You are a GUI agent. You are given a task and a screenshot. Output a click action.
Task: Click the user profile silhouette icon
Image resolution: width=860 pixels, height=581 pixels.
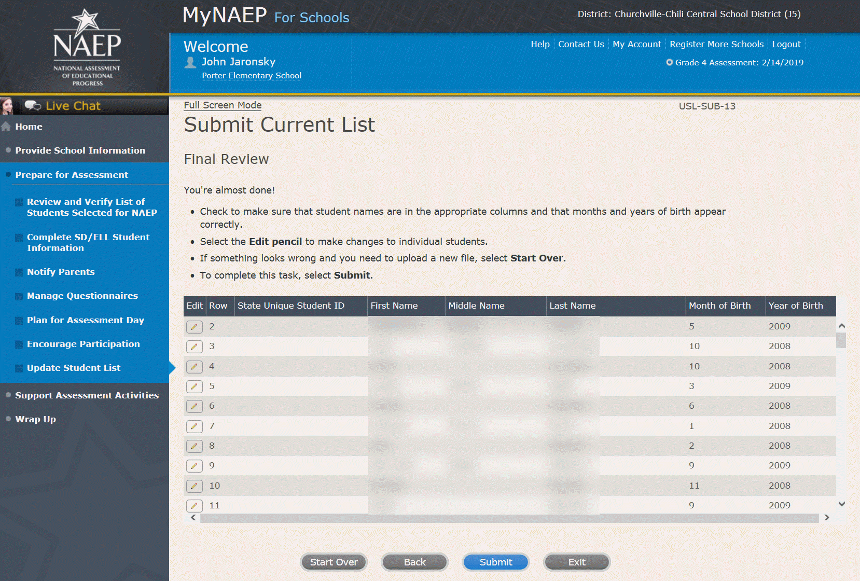pyautogui.click(x=190, y=63)
